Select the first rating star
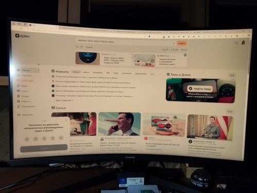This screenshot has height=193, width=257. pos(27,139)
